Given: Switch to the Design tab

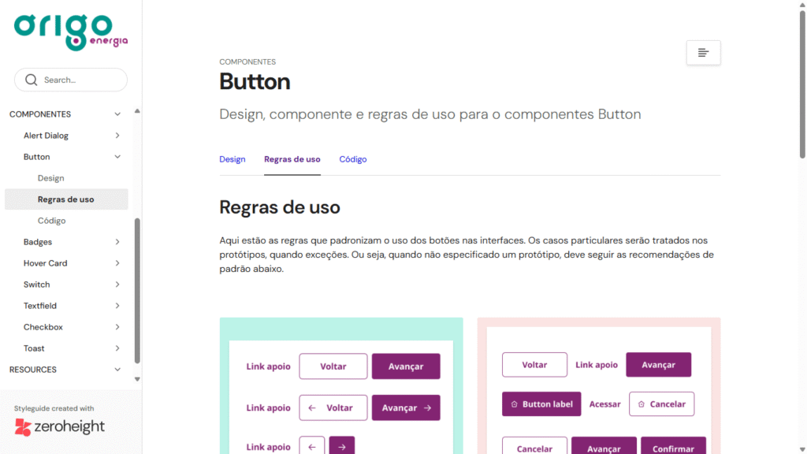Looking at the screenshot, I should pos(232,159).
